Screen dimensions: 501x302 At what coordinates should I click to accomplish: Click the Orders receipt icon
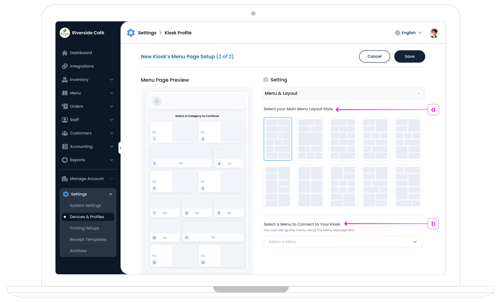(65, 106)
